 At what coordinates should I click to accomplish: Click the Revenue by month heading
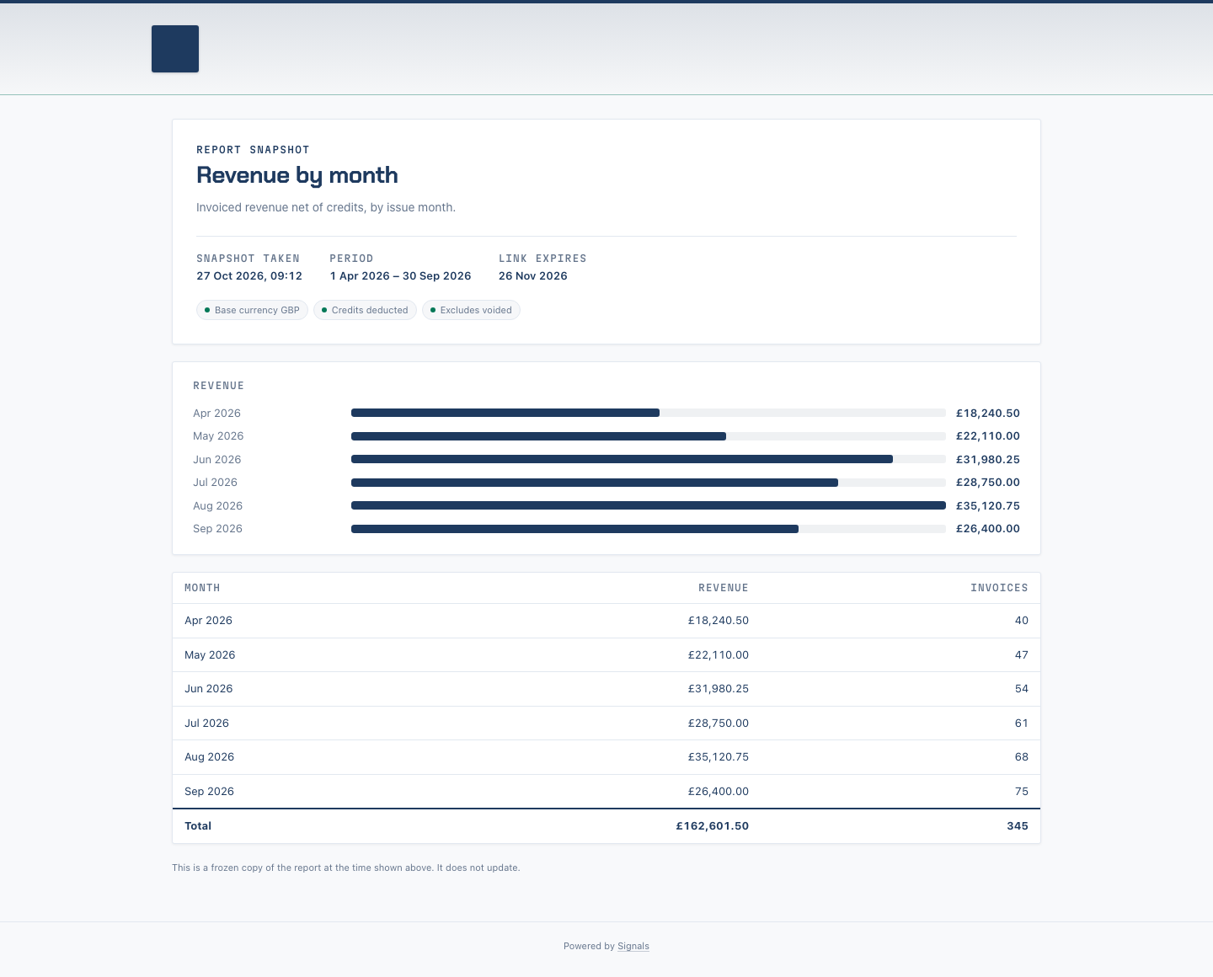tap(297, 175)
